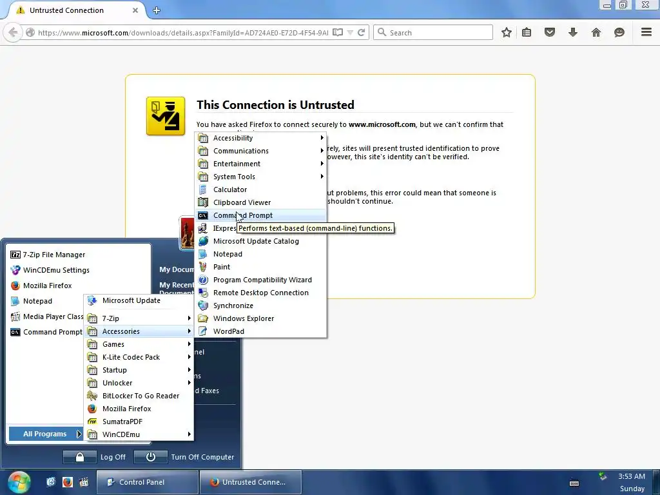Click the Windows Start orb
Viewport: 660px width, 495px height.
coord(19,482)
